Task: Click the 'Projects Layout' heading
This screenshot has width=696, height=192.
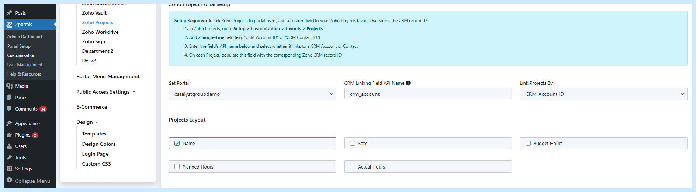Action: coord(187,120)
